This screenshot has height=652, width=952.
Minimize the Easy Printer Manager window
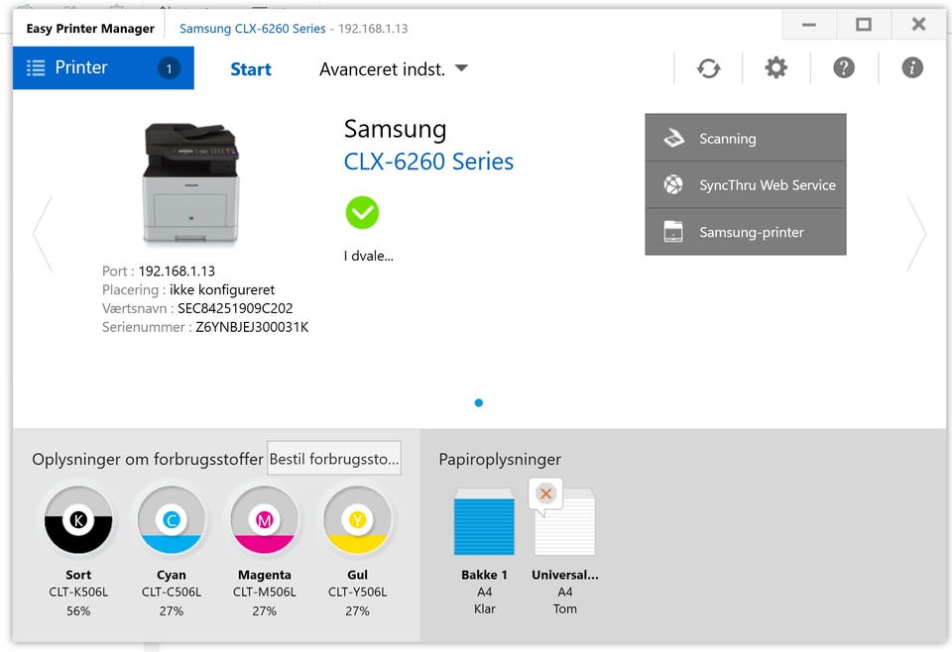click(809, 25)
